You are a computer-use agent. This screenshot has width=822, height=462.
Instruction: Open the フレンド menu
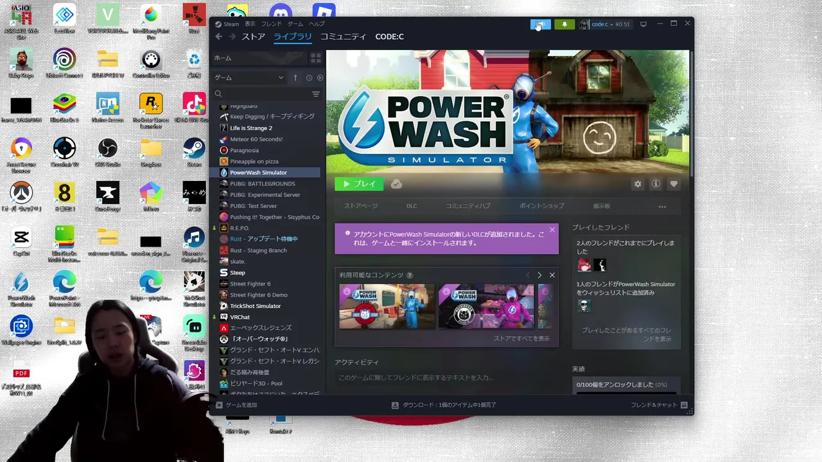coord(272,24)
